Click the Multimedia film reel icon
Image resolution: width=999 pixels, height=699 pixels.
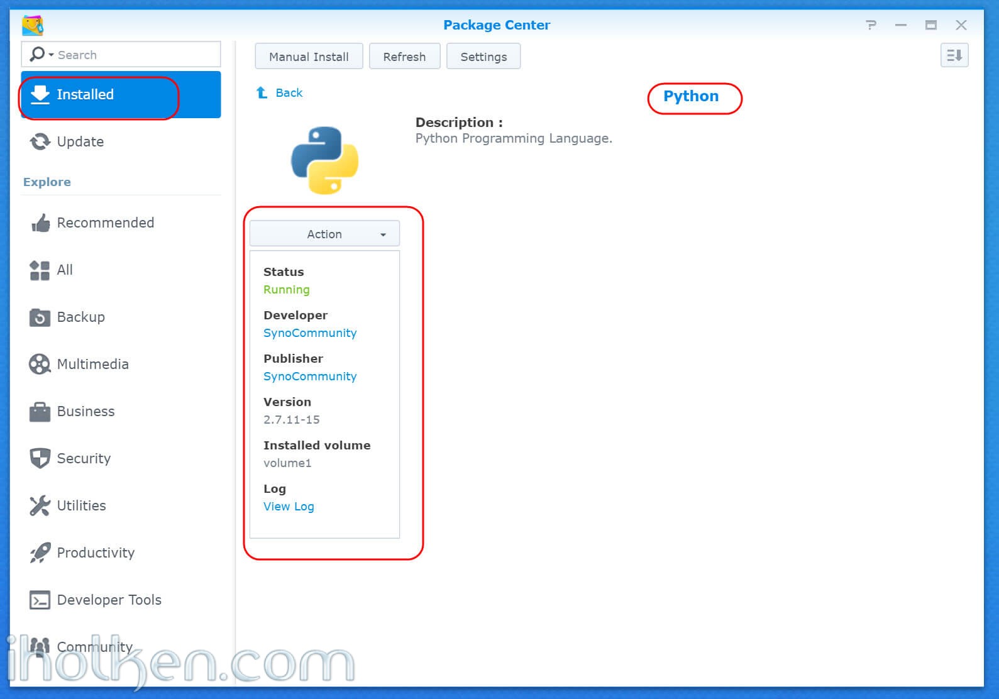[x=40, y=364]
